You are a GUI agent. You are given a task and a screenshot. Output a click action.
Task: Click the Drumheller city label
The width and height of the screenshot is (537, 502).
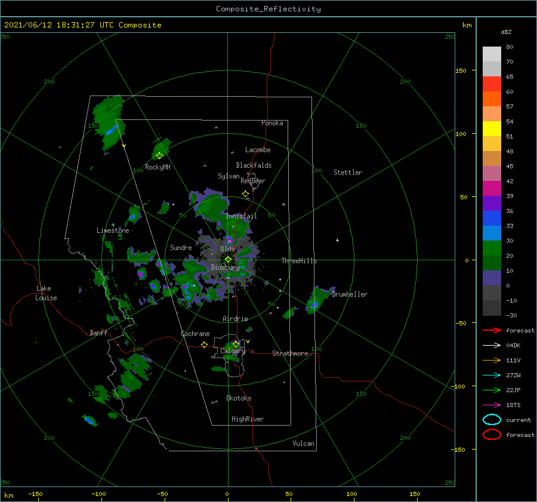point(350,294)
